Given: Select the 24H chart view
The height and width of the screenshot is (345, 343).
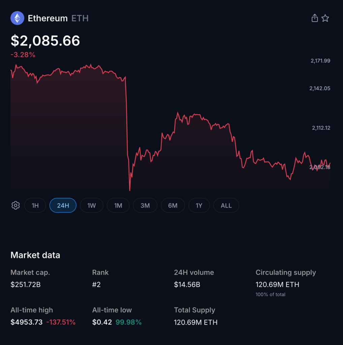Looking at the screenshot, I should pyautogui.click(x=63, y=205).
